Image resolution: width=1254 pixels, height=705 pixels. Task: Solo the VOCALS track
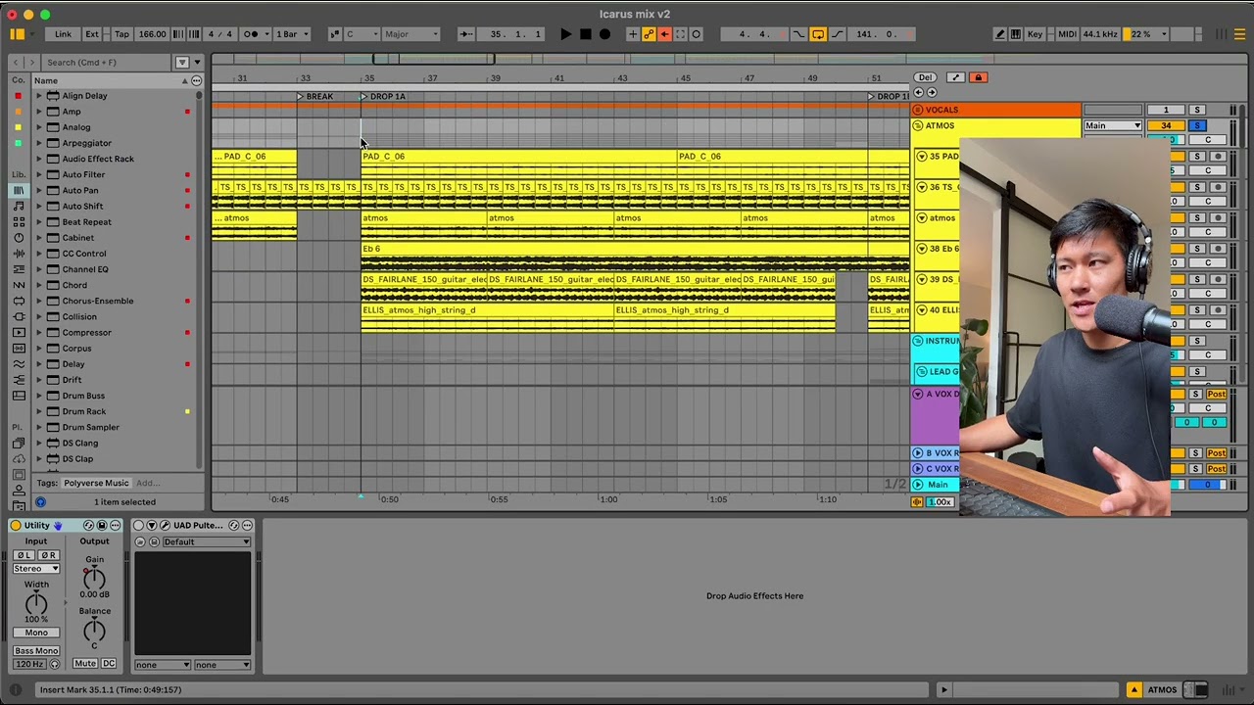pyautogui.click(x=1196, y=110)
